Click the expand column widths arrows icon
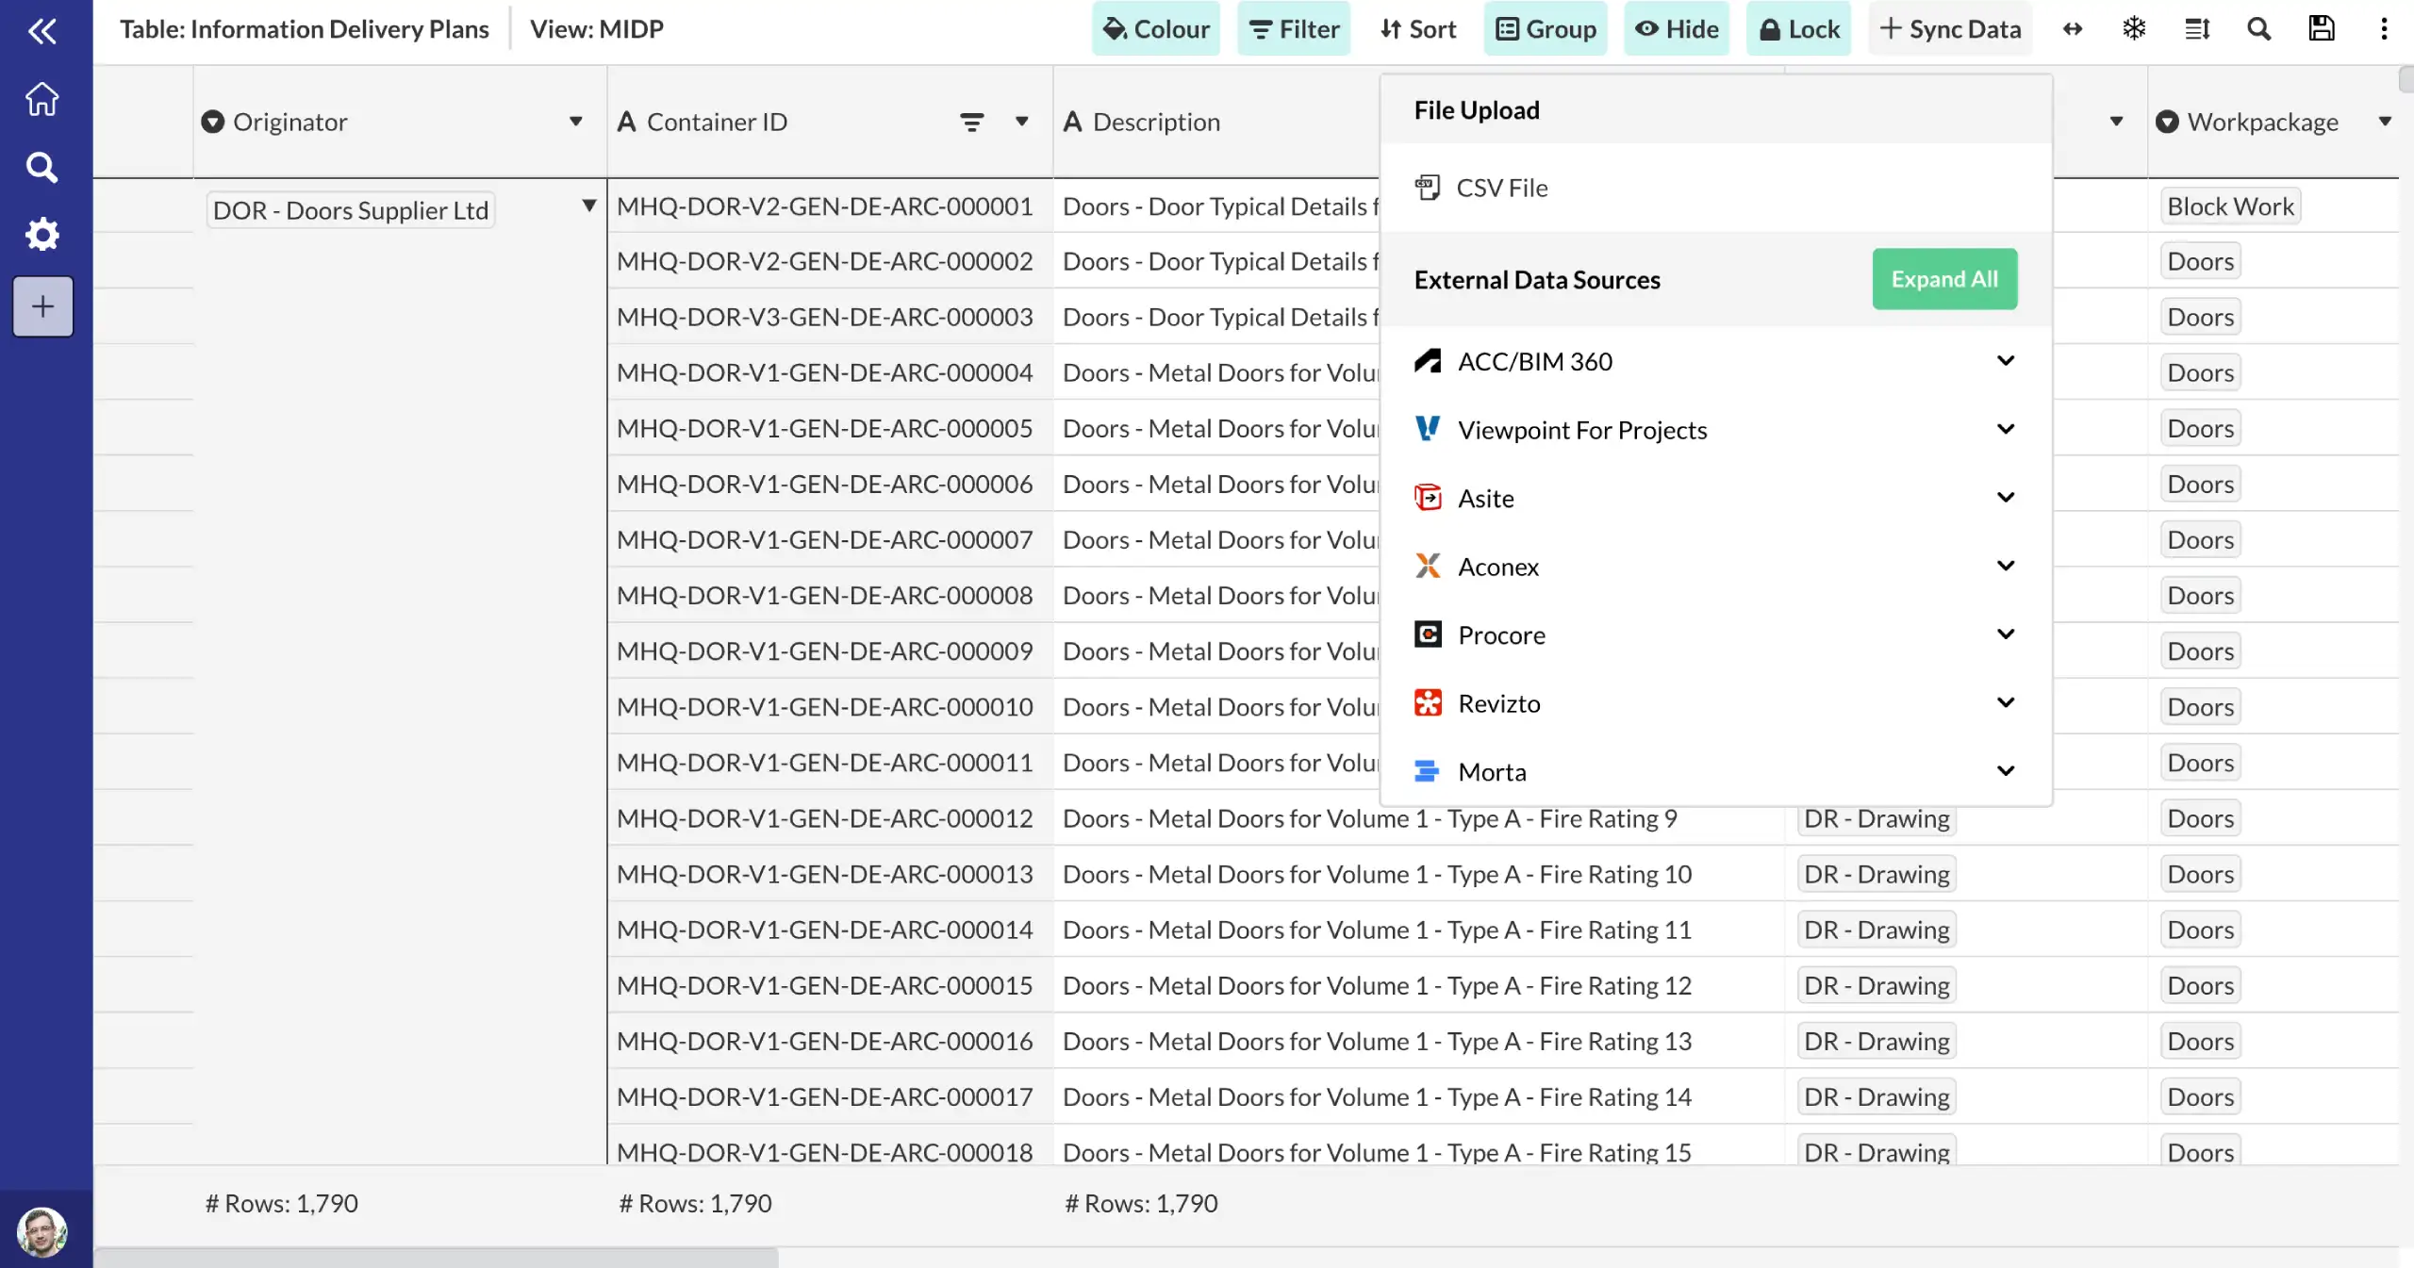 (x=2072, y=28)
